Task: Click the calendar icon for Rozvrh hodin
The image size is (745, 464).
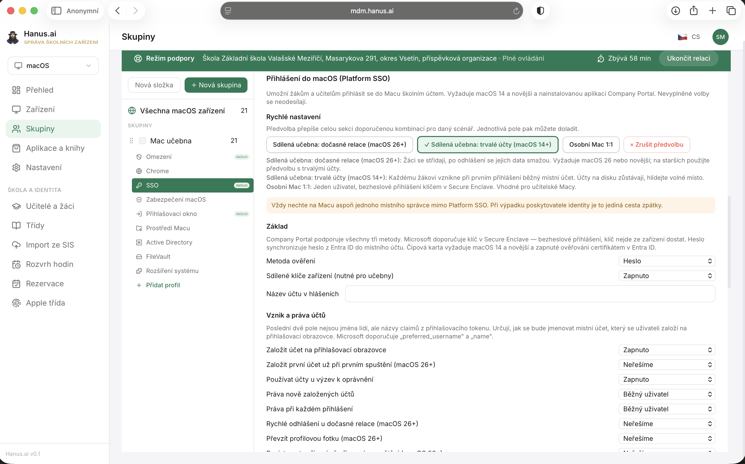Action: [16, 264]
